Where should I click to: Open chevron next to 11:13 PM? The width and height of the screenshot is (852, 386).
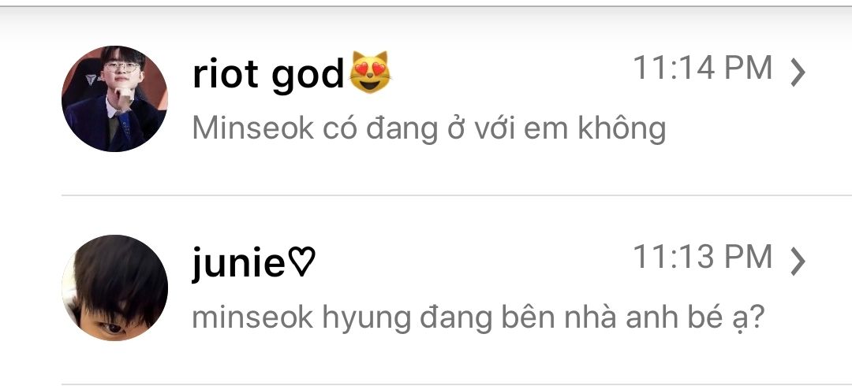(797, 261)
